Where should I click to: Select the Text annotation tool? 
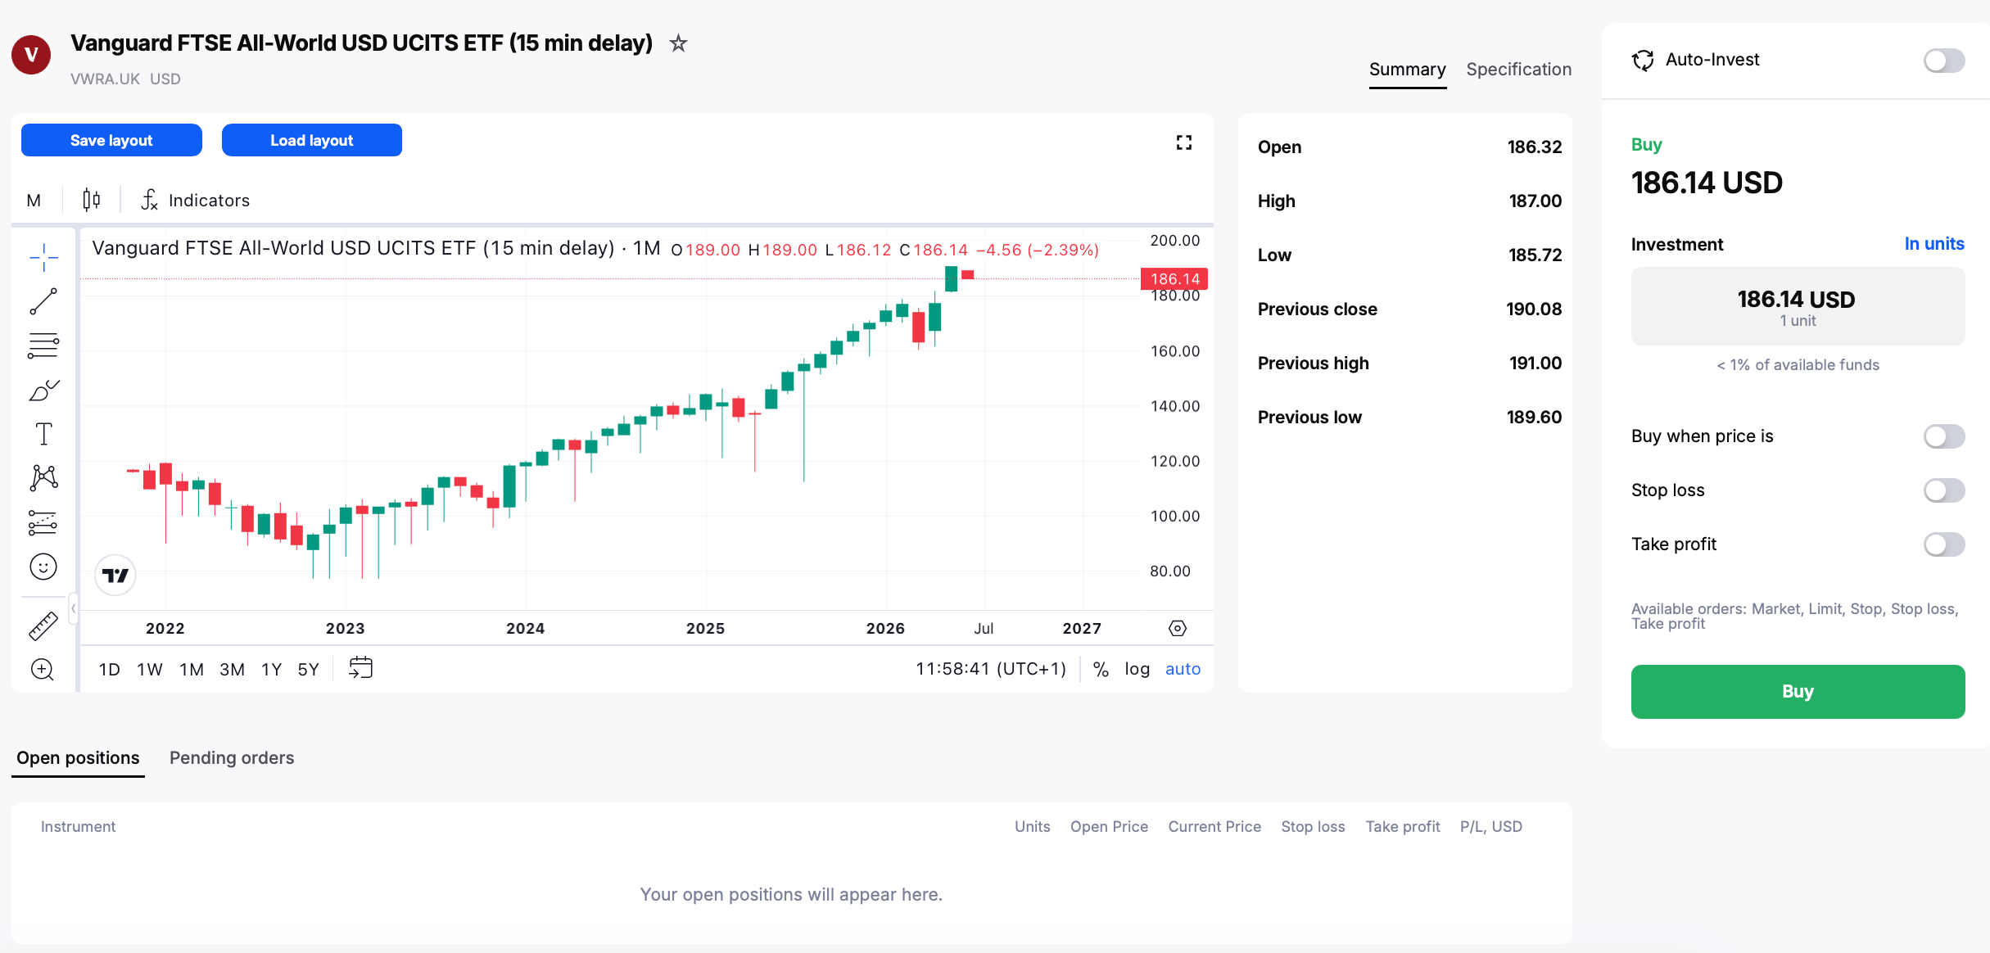click(x=43, y=434)
